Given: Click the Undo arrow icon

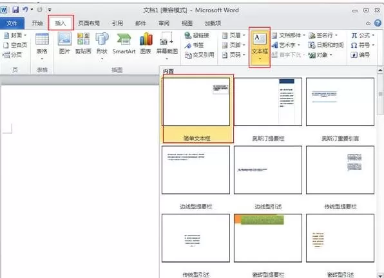Looking at the screenshot, I should (x=25, y=10).
